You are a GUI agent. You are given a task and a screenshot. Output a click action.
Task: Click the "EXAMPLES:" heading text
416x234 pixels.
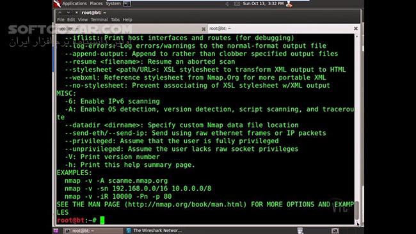pos(74,173)
